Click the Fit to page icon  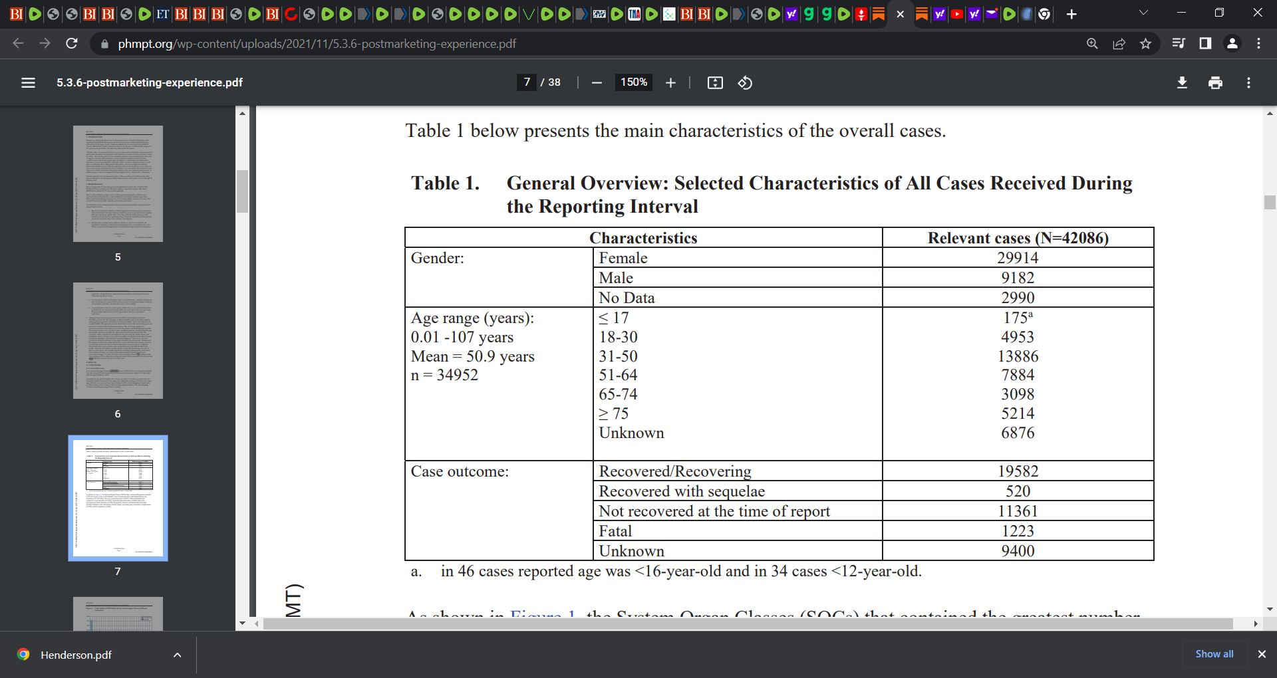(715, 82)
